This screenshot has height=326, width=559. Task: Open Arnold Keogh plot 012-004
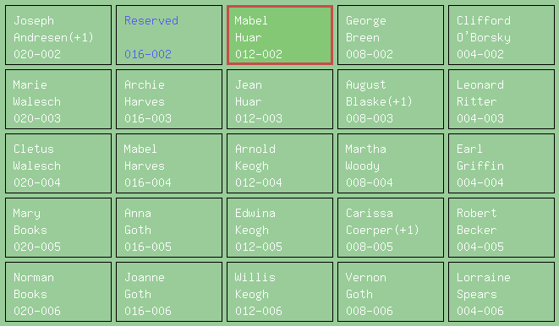280,163
